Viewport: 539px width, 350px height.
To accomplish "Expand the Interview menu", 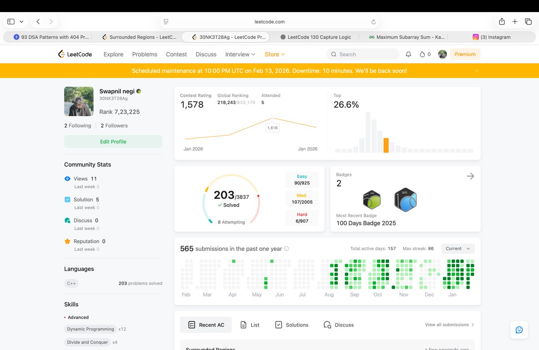I will pos(240,54).
